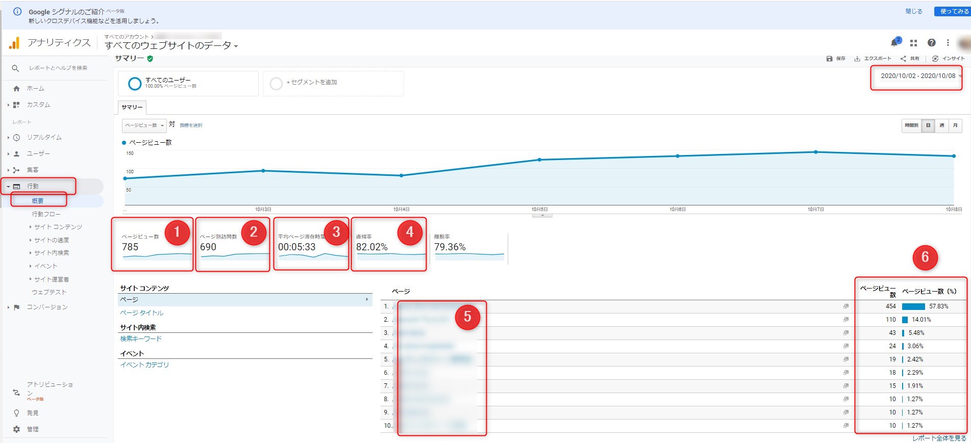The width and height of the screenshot is (971, 443).
Task: Click the エクスポート export icon
Action: click(858, 59)
